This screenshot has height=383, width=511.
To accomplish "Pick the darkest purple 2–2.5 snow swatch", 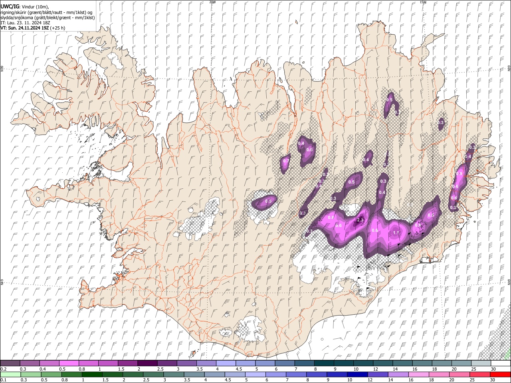I will coord(147,363).
